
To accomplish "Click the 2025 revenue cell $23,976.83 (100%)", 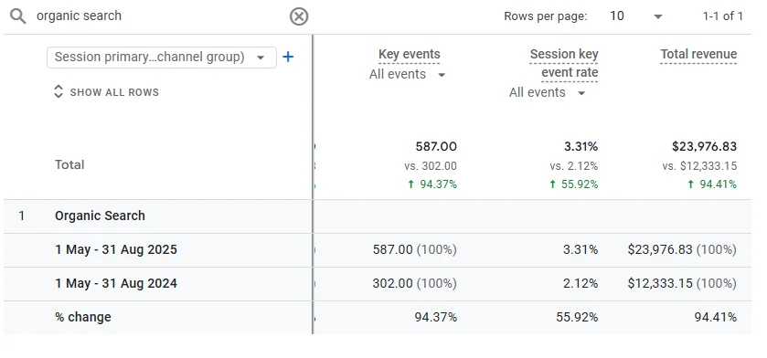I will (x=682, y=249).
